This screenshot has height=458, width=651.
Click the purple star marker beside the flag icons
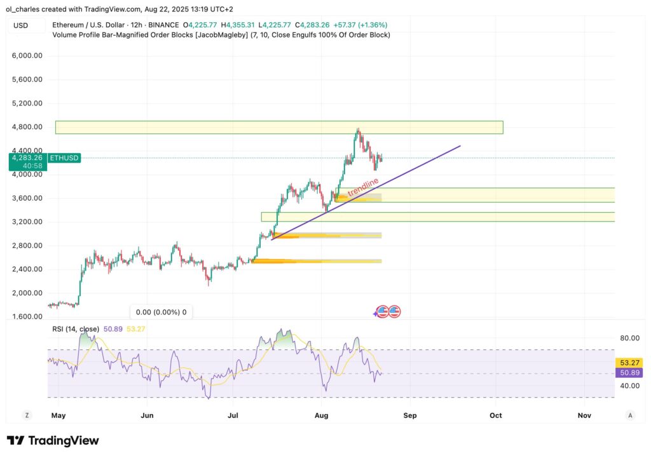(x=376, y=313)
